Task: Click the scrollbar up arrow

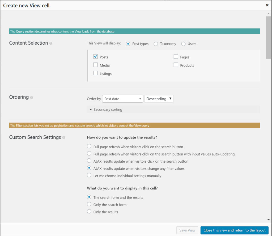Action: [268, 14]
